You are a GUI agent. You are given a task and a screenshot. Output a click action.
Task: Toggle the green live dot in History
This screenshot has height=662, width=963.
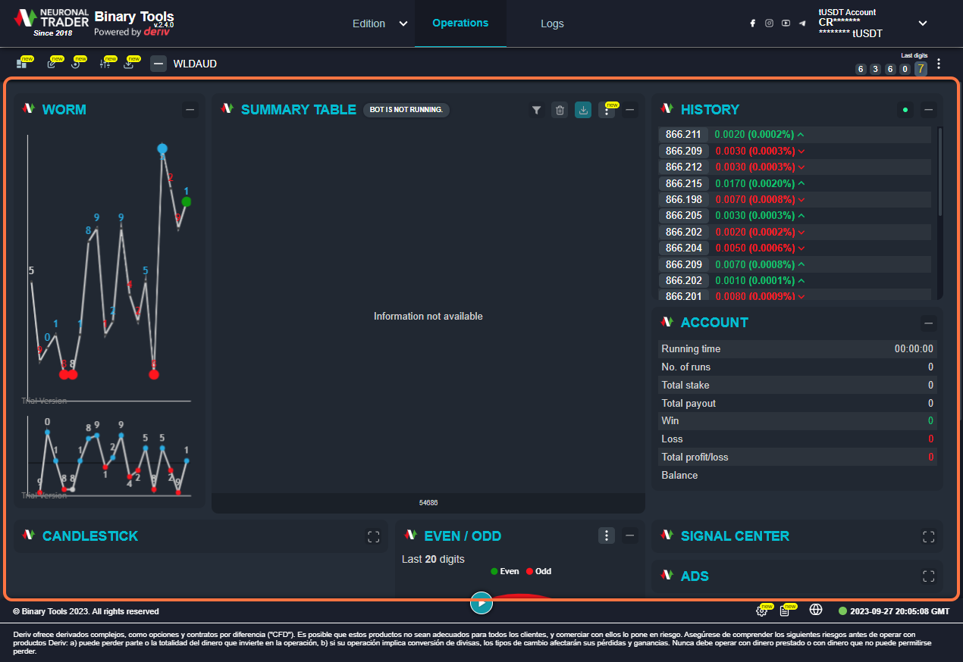(x=905, y=110)
